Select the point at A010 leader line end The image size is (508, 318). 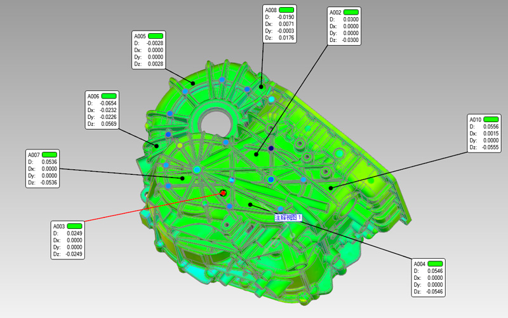tap(331, 188)
